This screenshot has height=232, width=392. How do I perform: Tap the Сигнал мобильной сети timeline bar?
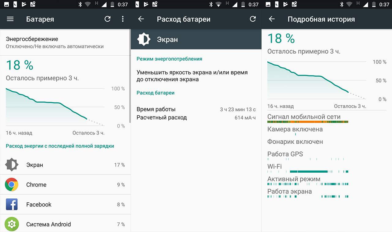pyautogui.click(x=307, y=122)
